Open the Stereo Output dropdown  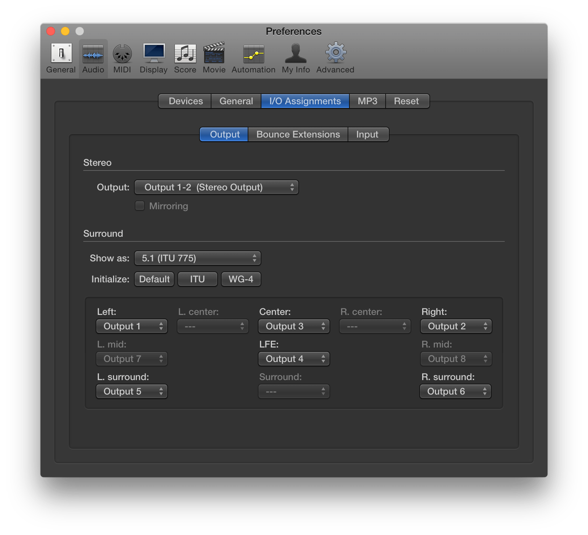216,187
